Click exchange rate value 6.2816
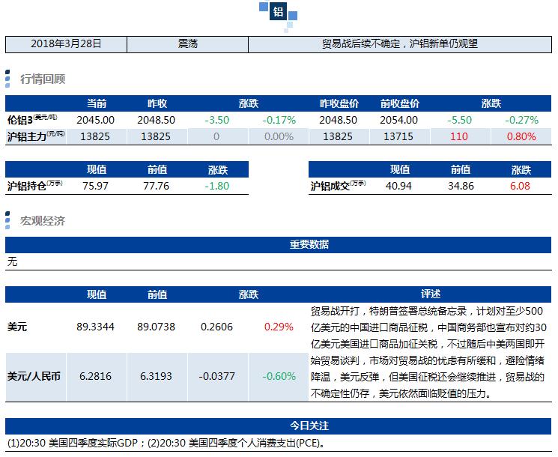 click(95, 376)
